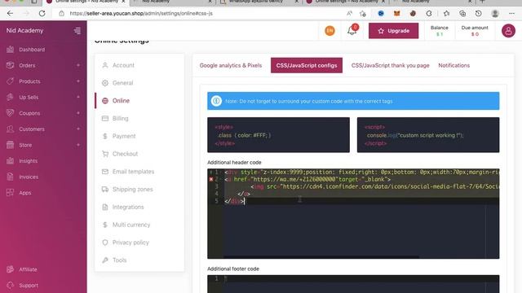Expand the Customers submenu arrow
The height and width of the screenshot is (293, 522).
click(78, 129)
